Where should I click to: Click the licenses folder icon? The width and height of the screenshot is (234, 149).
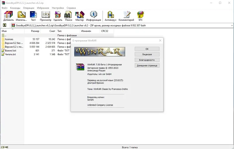[x=3, y=39]
